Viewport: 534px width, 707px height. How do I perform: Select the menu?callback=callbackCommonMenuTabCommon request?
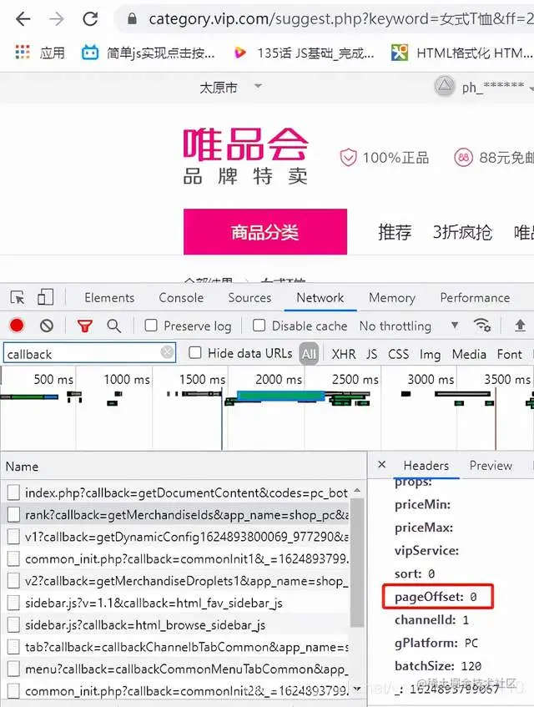[x=175, y=669]
